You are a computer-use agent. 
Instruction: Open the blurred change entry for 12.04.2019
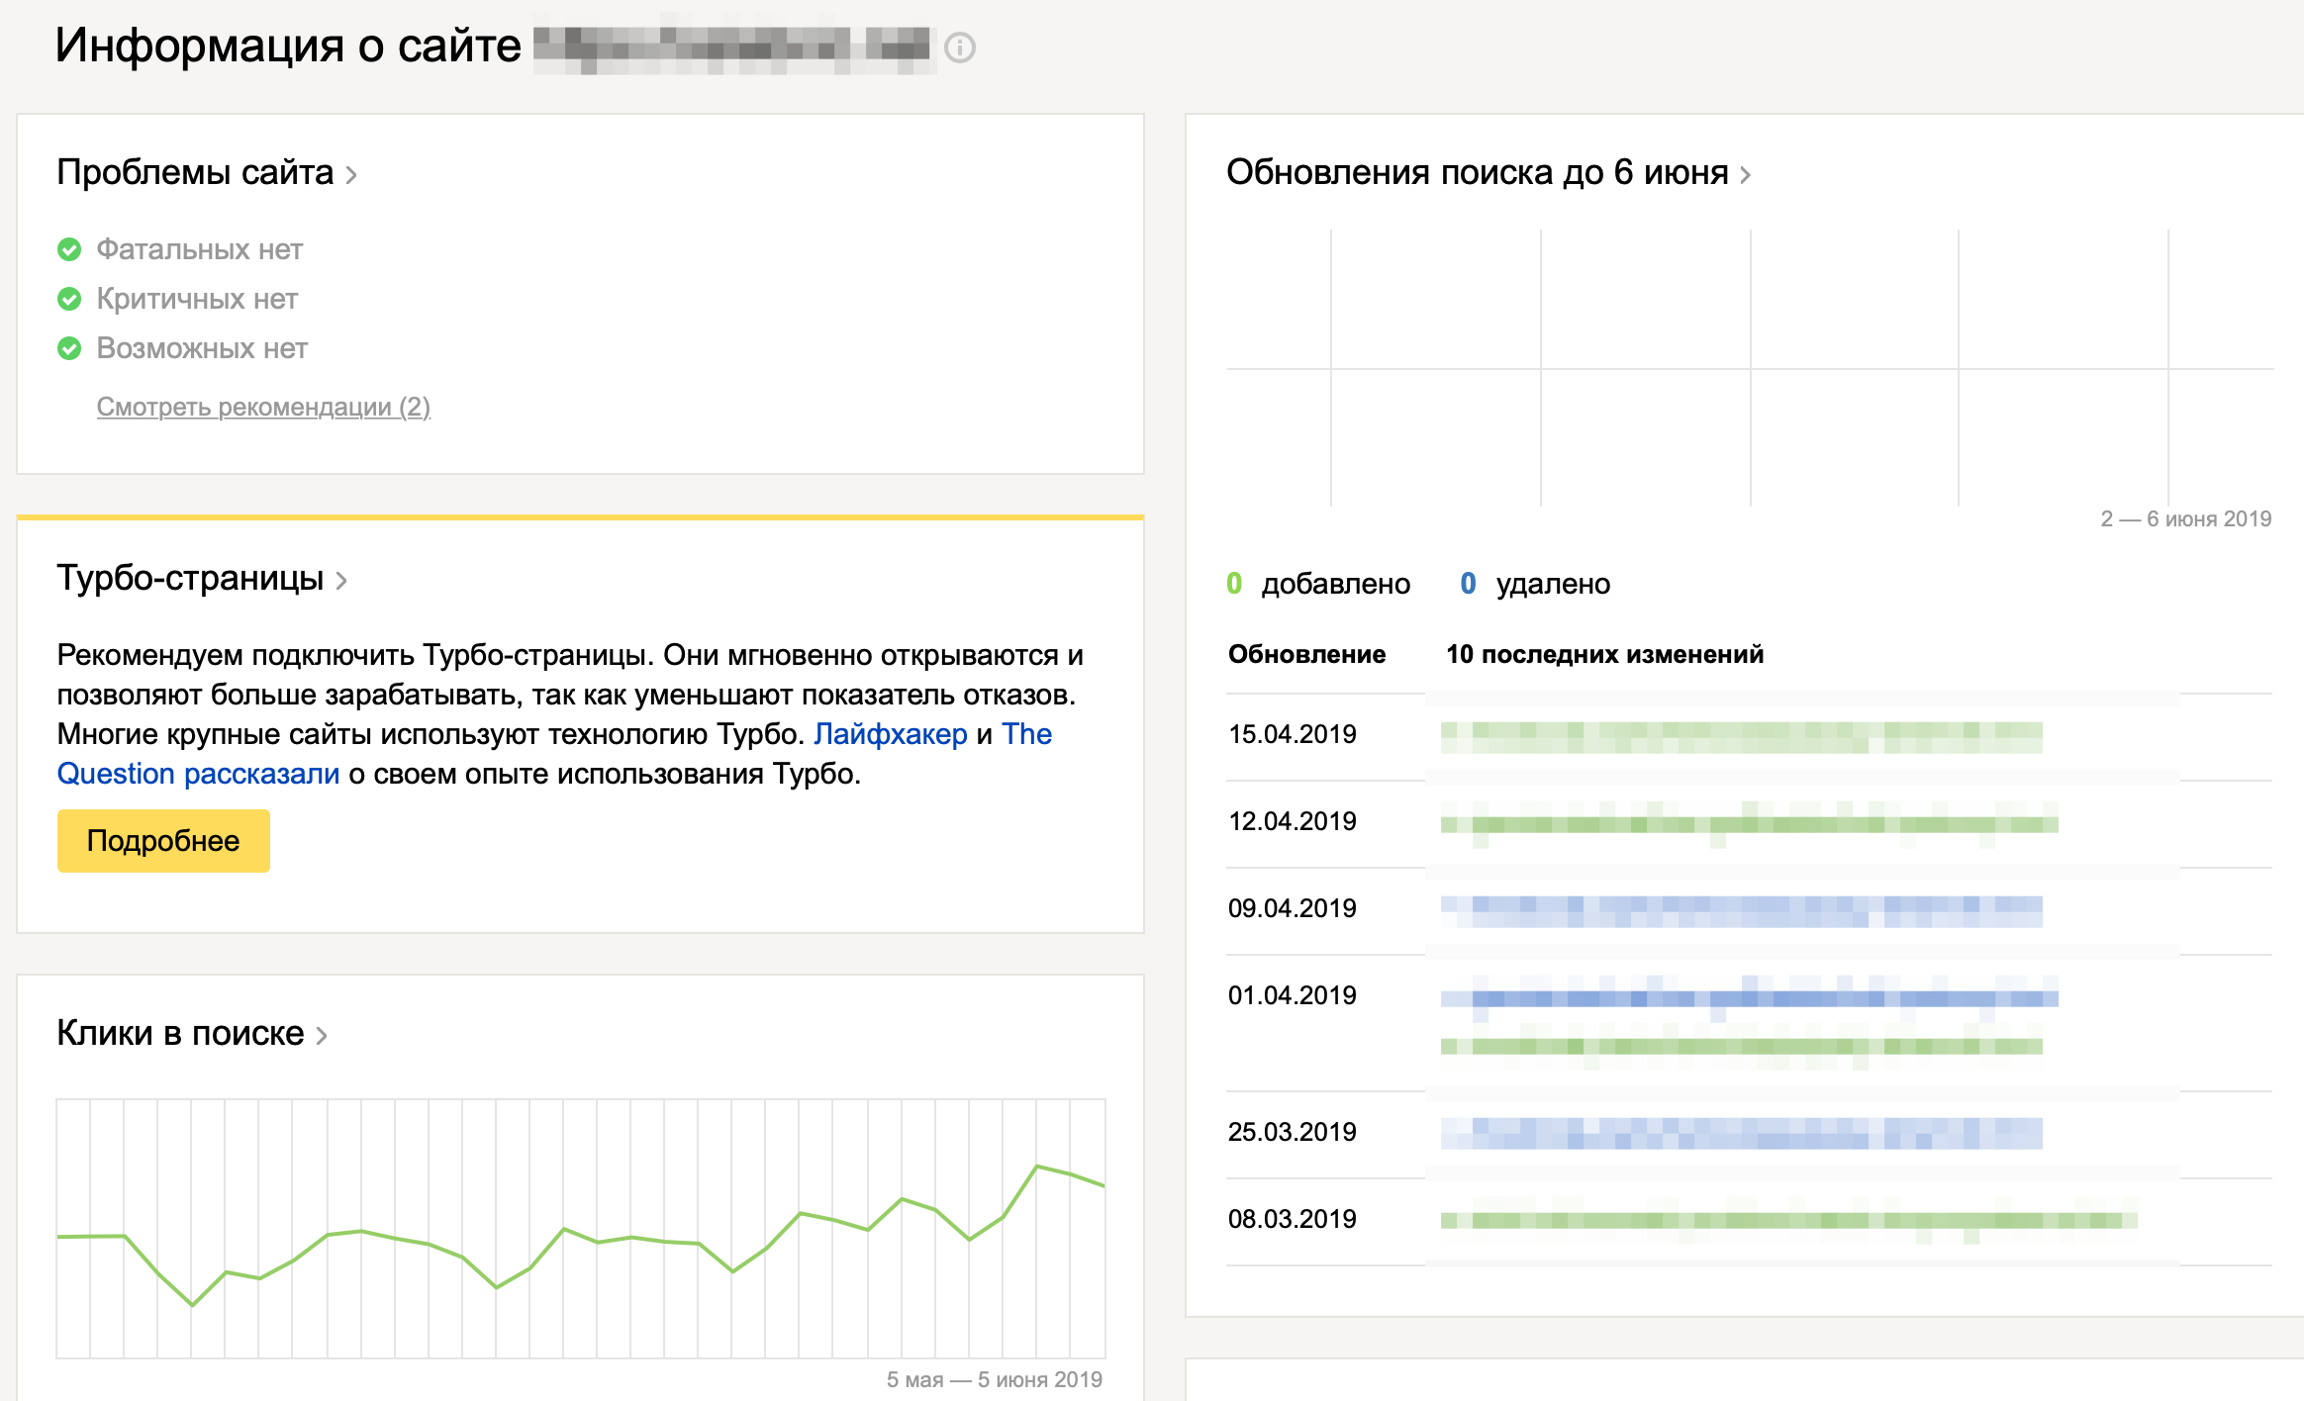point(1749,823)
